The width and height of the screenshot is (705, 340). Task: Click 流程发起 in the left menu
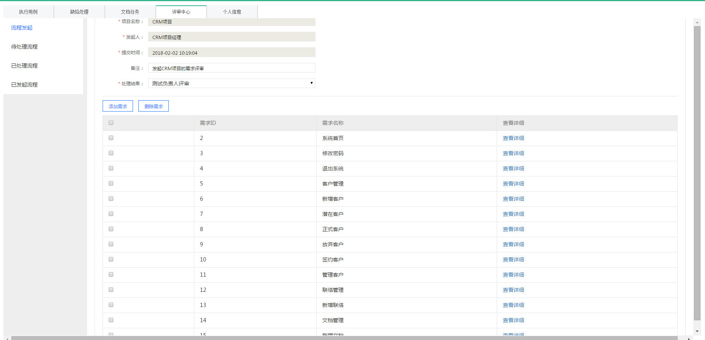pos(22,28)
